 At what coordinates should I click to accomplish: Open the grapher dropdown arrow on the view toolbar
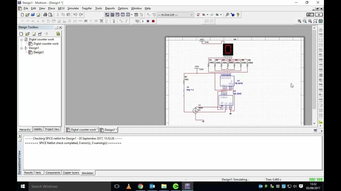point(131,15)
